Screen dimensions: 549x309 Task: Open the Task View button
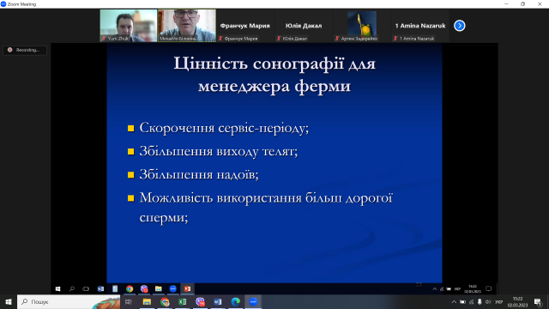click(129, 301)
